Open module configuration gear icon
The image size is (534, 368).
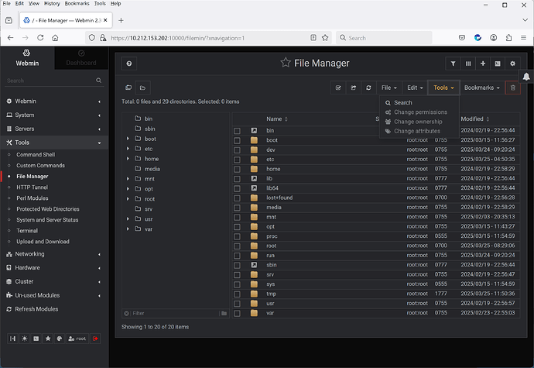(512, 64)
